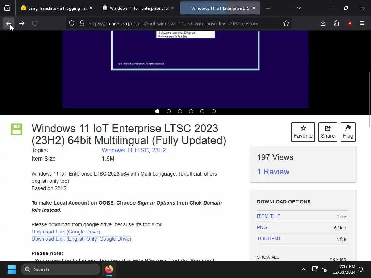
Task: Click the page title Windows 11 IoT Enterprise heading
Action: [x=129, y=134]
